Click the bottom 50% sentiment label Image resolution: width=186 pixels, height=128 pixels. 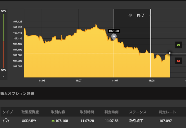pyautogui.click(x=3, y=70)
